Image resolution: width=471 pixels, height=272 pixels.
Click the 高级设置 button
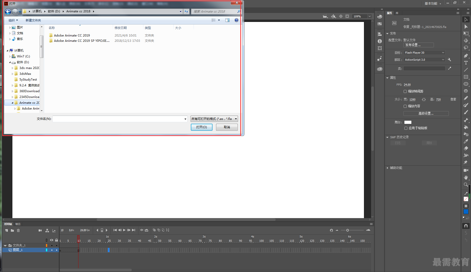point(426,114)
